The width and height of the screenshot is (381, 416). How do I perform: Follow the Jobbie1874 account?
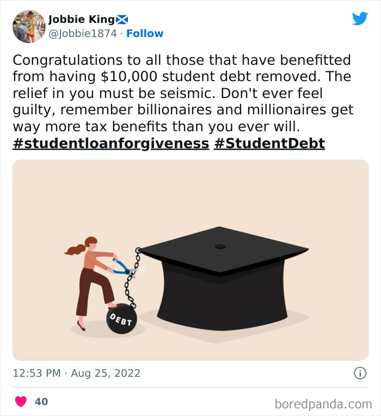pos(145,34)
